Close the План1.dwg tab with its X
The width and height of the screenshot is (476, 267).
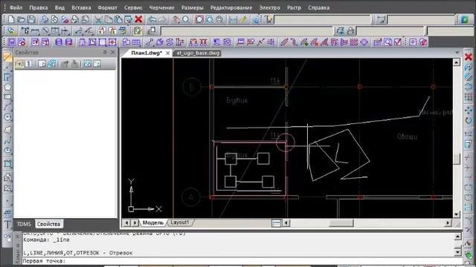pyautogui.click(x=167, y=53)
